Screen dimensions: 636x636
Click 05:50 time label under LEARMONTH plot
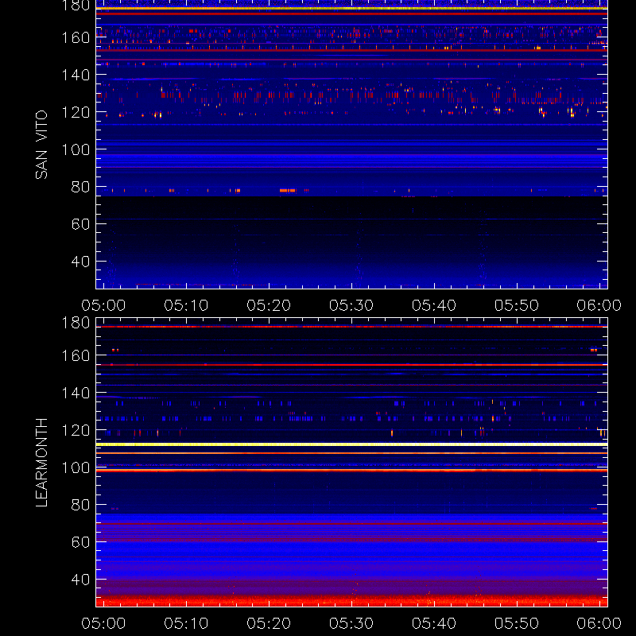[517, 623]
